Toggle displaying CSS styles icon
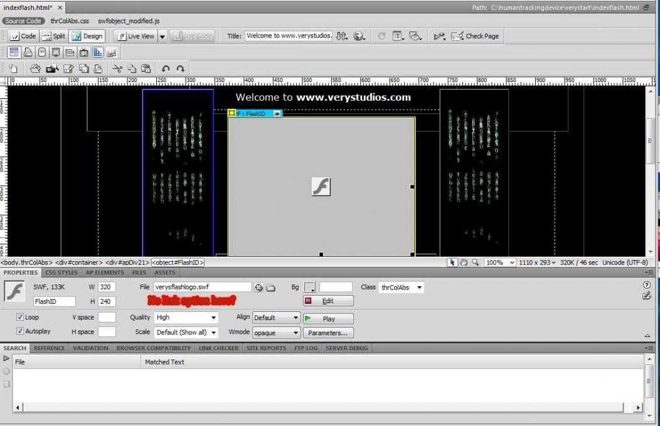 pyautogui.click(x=98, y=52)
